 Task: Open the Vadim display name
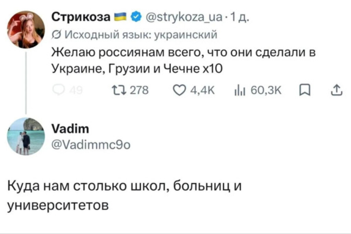(x=70, y=129)
